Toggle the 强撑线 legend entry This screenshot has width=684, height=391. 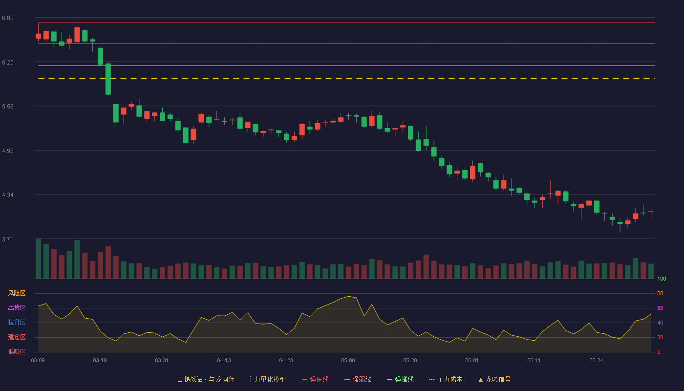tap(400, 379)
